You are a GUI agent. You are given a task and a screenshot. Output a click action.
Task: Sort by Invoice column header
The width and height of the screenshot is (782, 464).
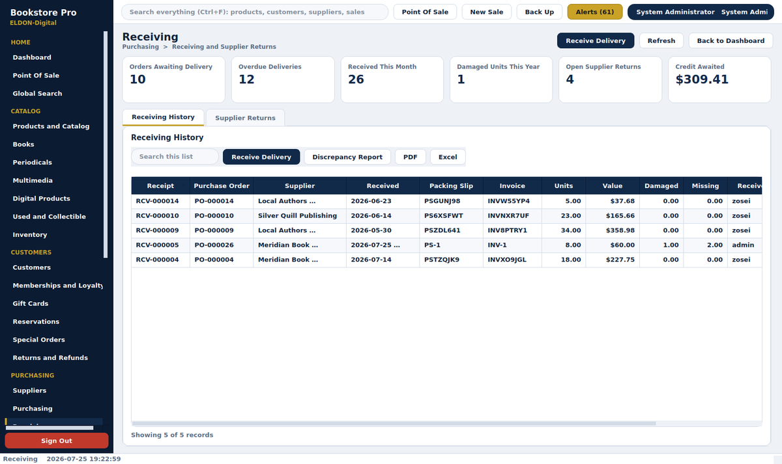pos(512,185)
